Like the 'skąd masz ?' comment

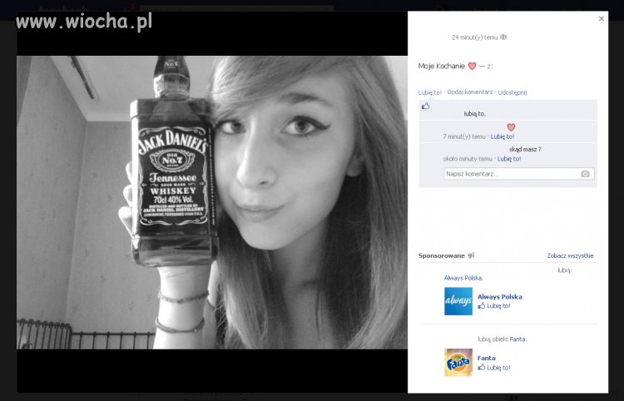tap(509, 159)
